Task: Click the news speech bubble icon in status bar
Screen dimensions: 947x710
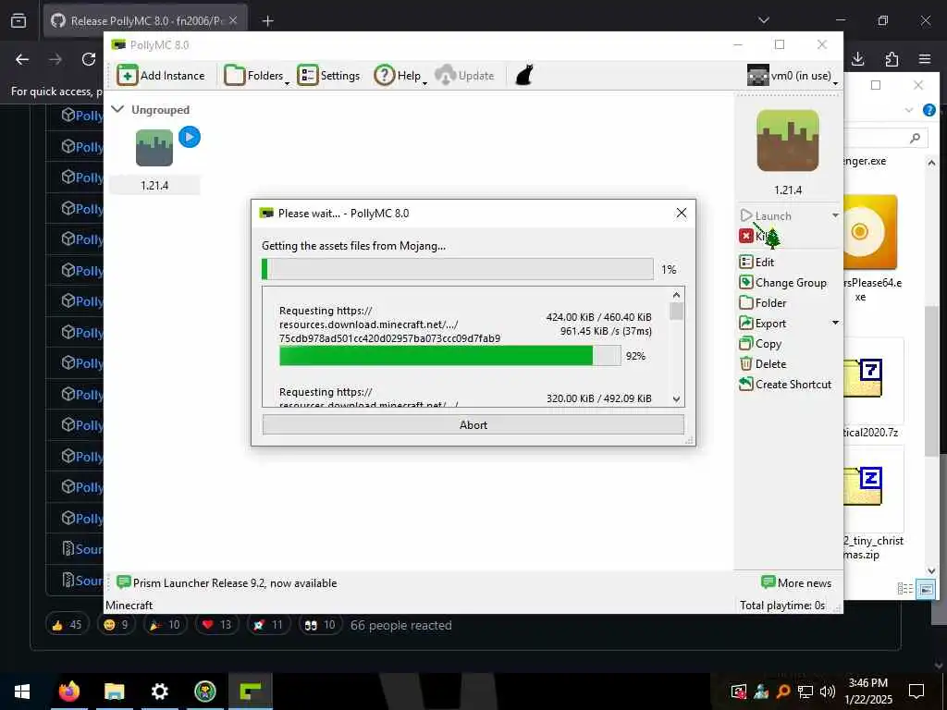Action: point(123,582)
